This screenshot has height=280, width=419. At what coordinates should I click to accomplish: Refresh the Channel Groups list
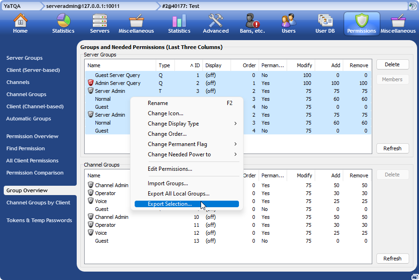(x=392, y=259)
